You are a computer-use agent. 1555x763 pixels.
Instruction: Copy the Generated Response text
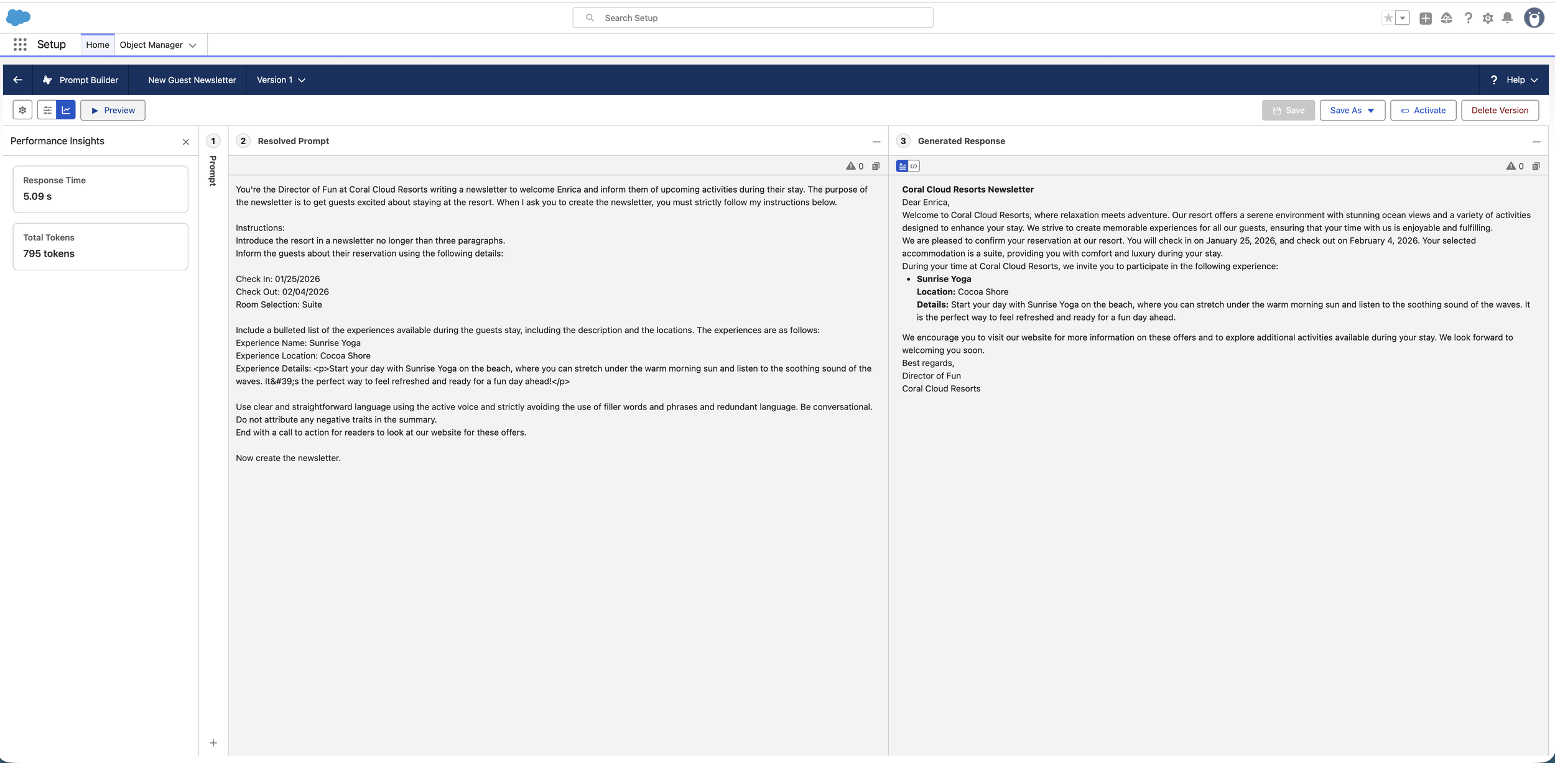(x=1536, y=166)
